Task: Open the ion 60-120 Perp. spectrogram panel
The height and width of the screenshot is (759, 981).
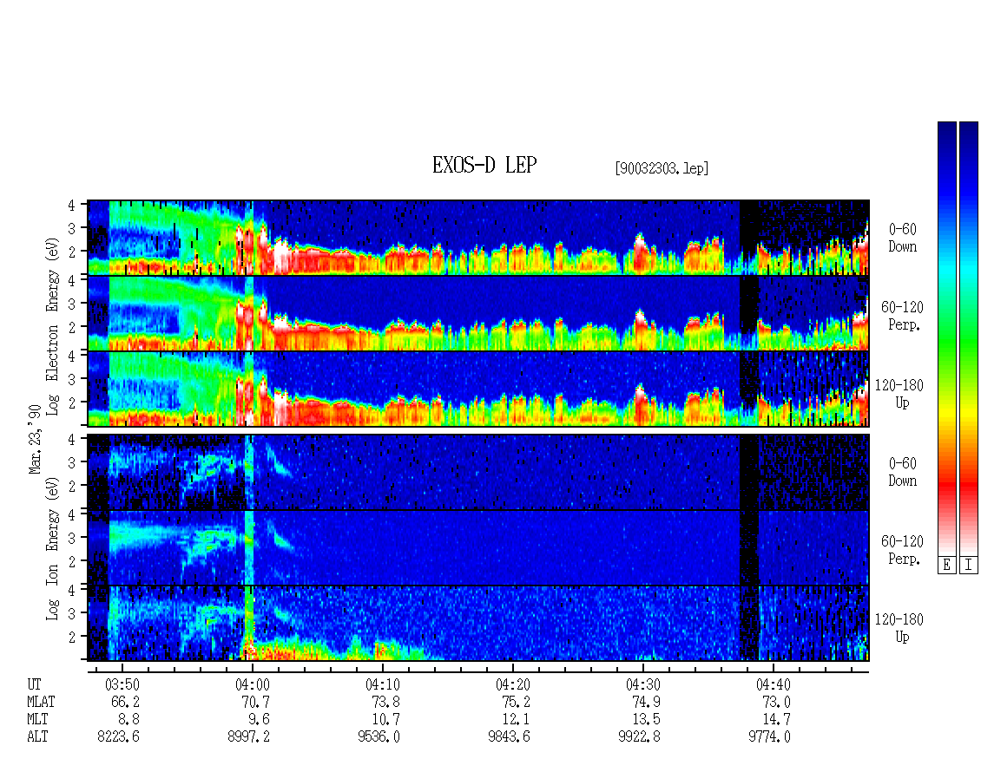Action: (478, 547)
